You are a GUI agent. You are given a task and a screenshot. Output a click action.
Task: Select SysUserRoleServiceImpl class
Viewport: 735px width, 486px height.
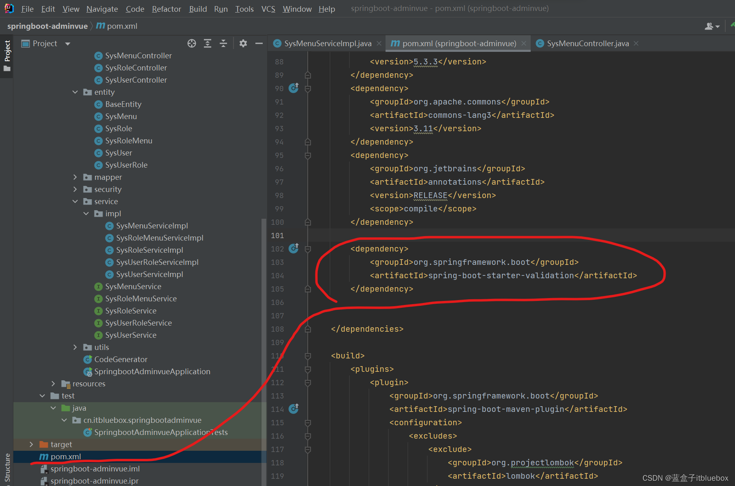coord(157,262)
